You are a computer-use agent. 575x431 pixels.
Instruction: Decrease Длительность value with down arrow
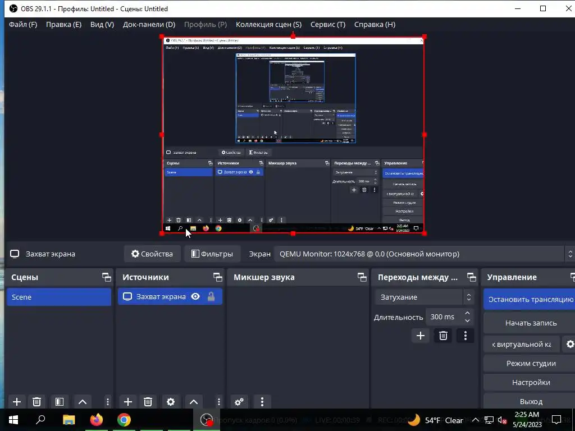467,320
